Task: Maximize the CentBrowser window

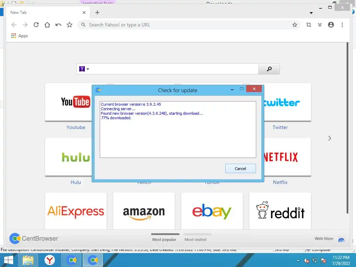Action: click(x=330, y=8)
